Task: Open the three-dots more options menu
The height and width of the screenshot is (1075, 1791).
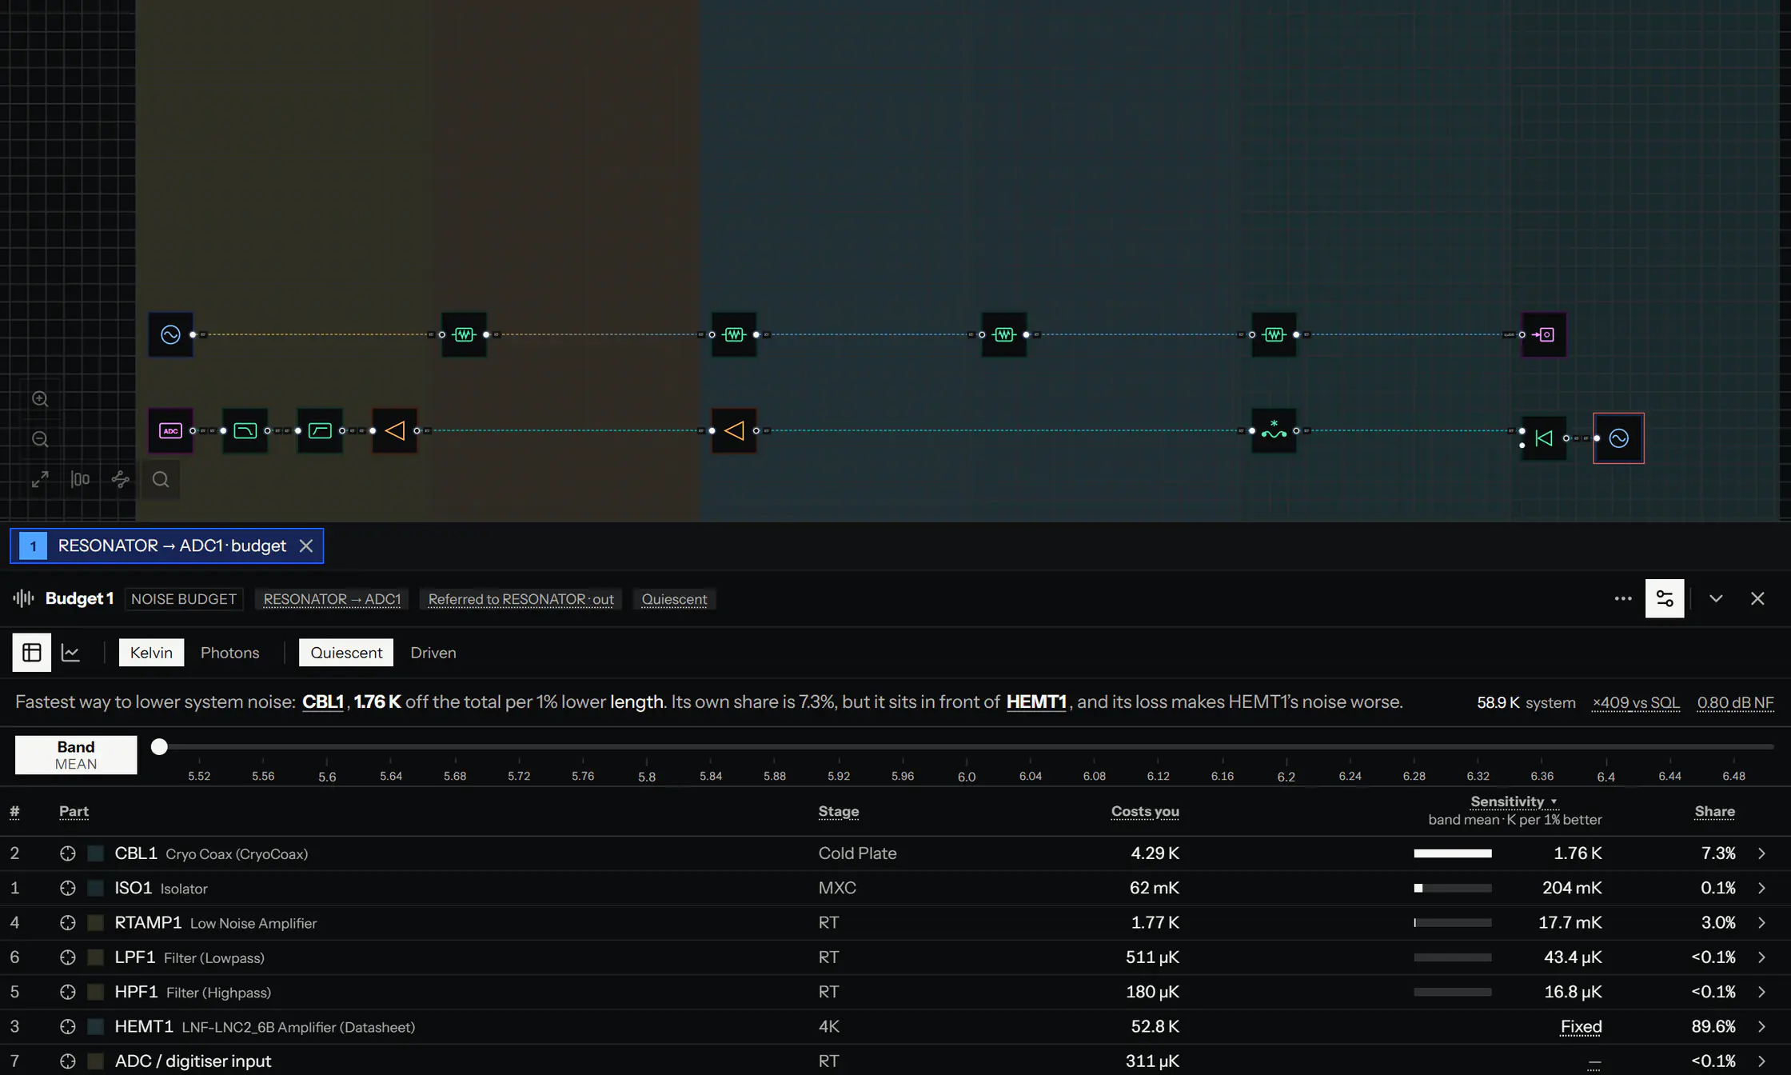Action: (x=1623, y=598)
